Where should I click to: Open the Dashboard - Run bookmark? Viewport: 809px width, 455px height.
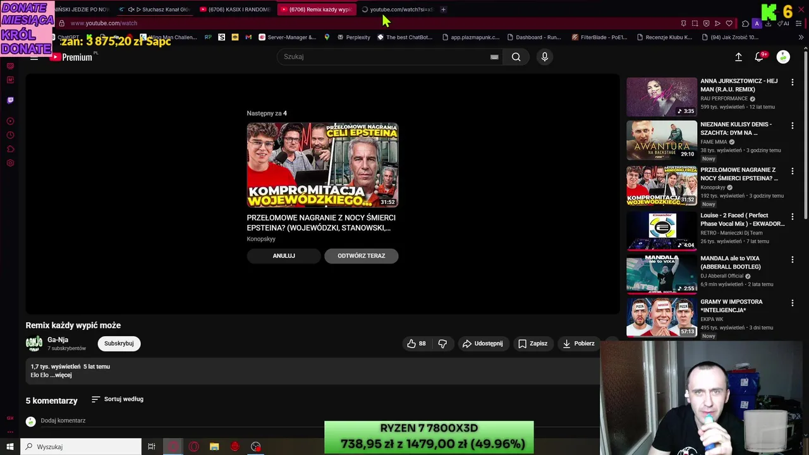pos(533,37)
